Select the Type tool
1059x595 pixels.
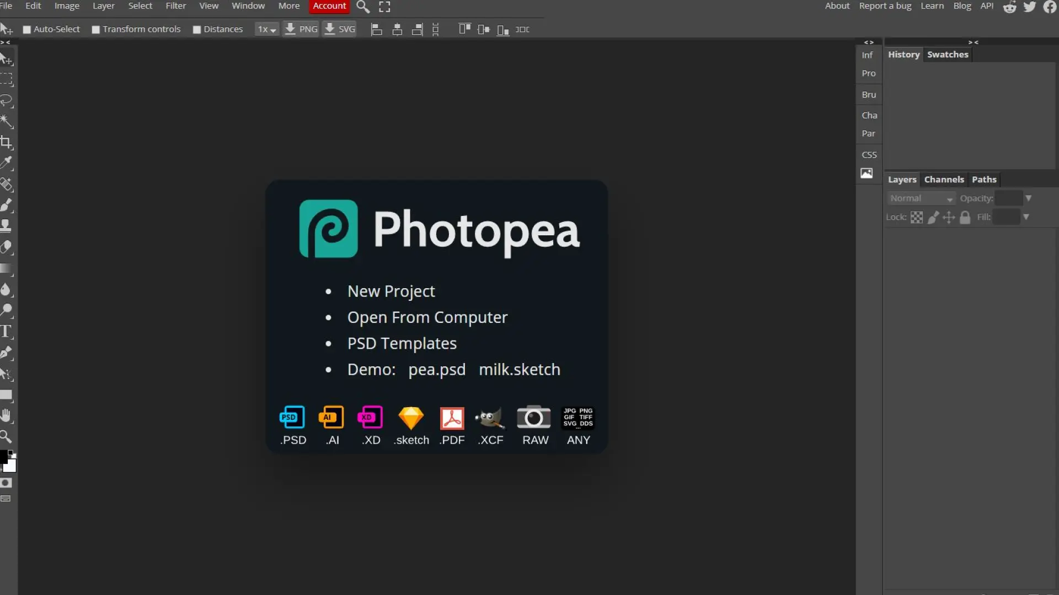pyautogui.click(x=7, y=332)
